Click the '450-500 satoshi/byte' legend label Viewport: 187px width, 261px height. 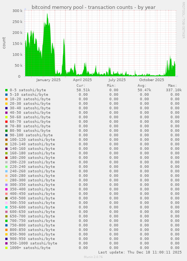click(32, 198)
